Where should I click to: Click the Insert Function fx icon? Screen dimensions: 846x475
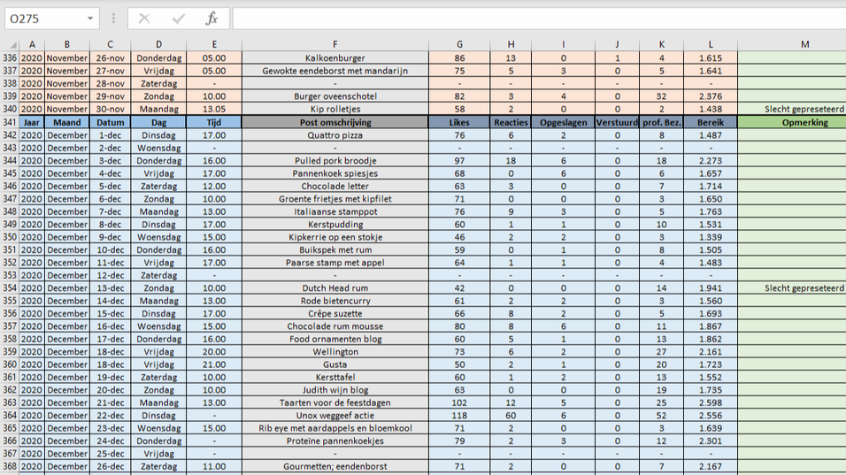pyautogui.click(x=212, y=19)
